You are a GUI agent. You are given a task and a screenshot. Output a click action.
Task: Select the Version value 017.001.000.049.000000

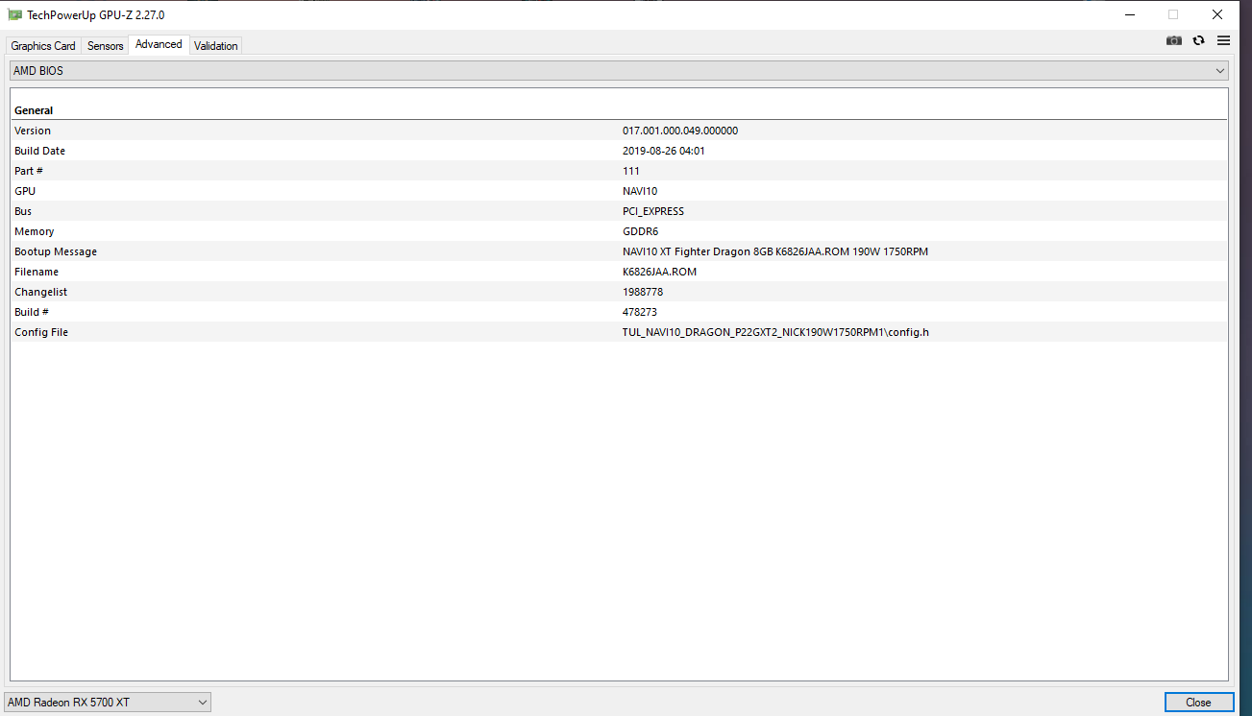click(x=680, y=131)
